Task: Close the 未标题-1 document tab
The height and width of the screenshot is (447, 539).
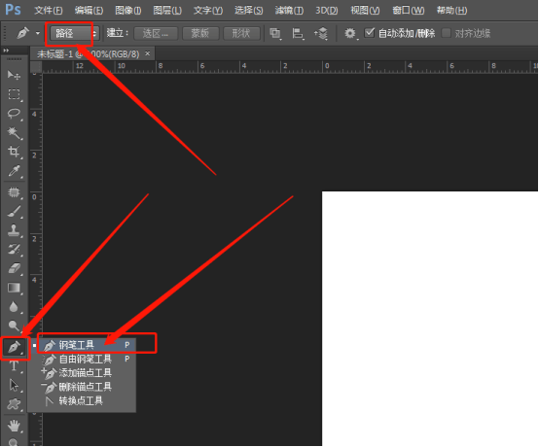Action: (148, 53)
